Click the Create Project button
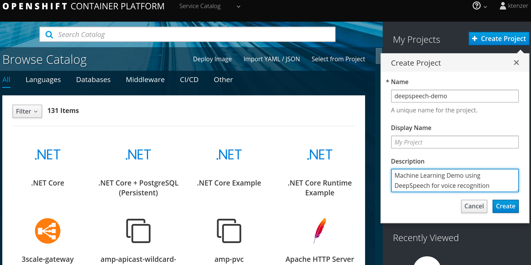This screenshot has height=265, width=531. click(x=499, y=39)
